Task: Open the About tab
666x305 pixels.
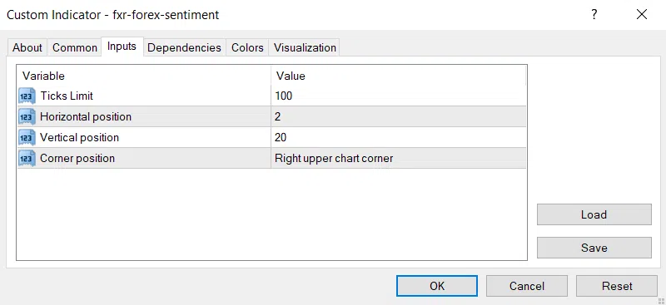Action: point(27,47)
